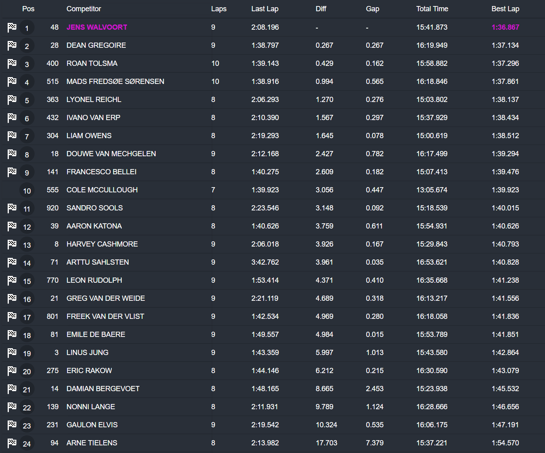The height and width of the screenshot is (453, 545).
Task: Click the finish flag next to Arne Tielens
Action: [x=12, y=443]
